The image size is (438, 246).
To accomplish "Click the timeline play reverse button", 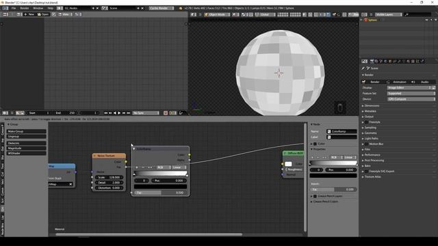I will coord(115,113).
